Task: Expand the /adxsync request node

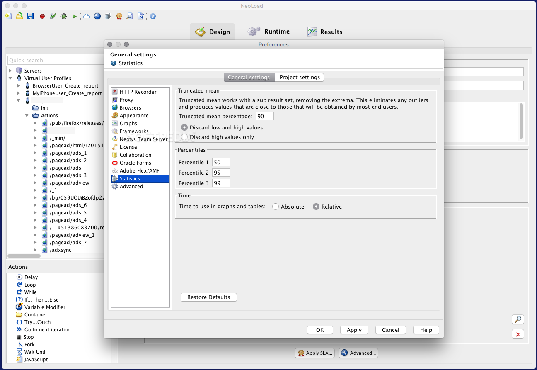Action: coord(35,250)
